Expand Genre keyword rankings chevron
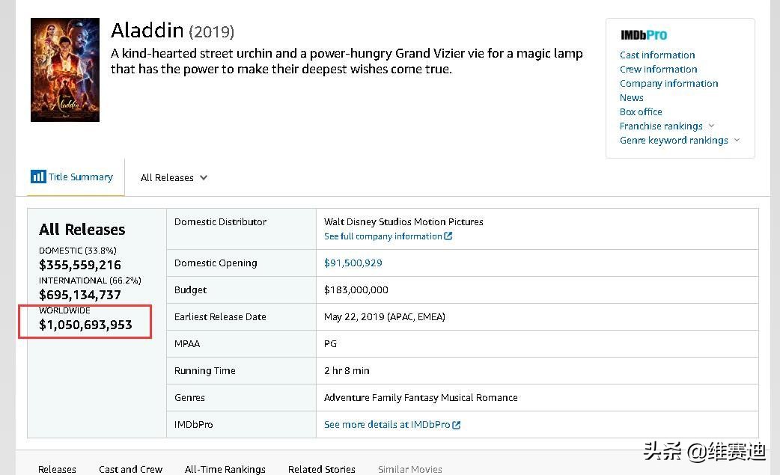This screenshot has width=780, height=475. click(737, 140)
